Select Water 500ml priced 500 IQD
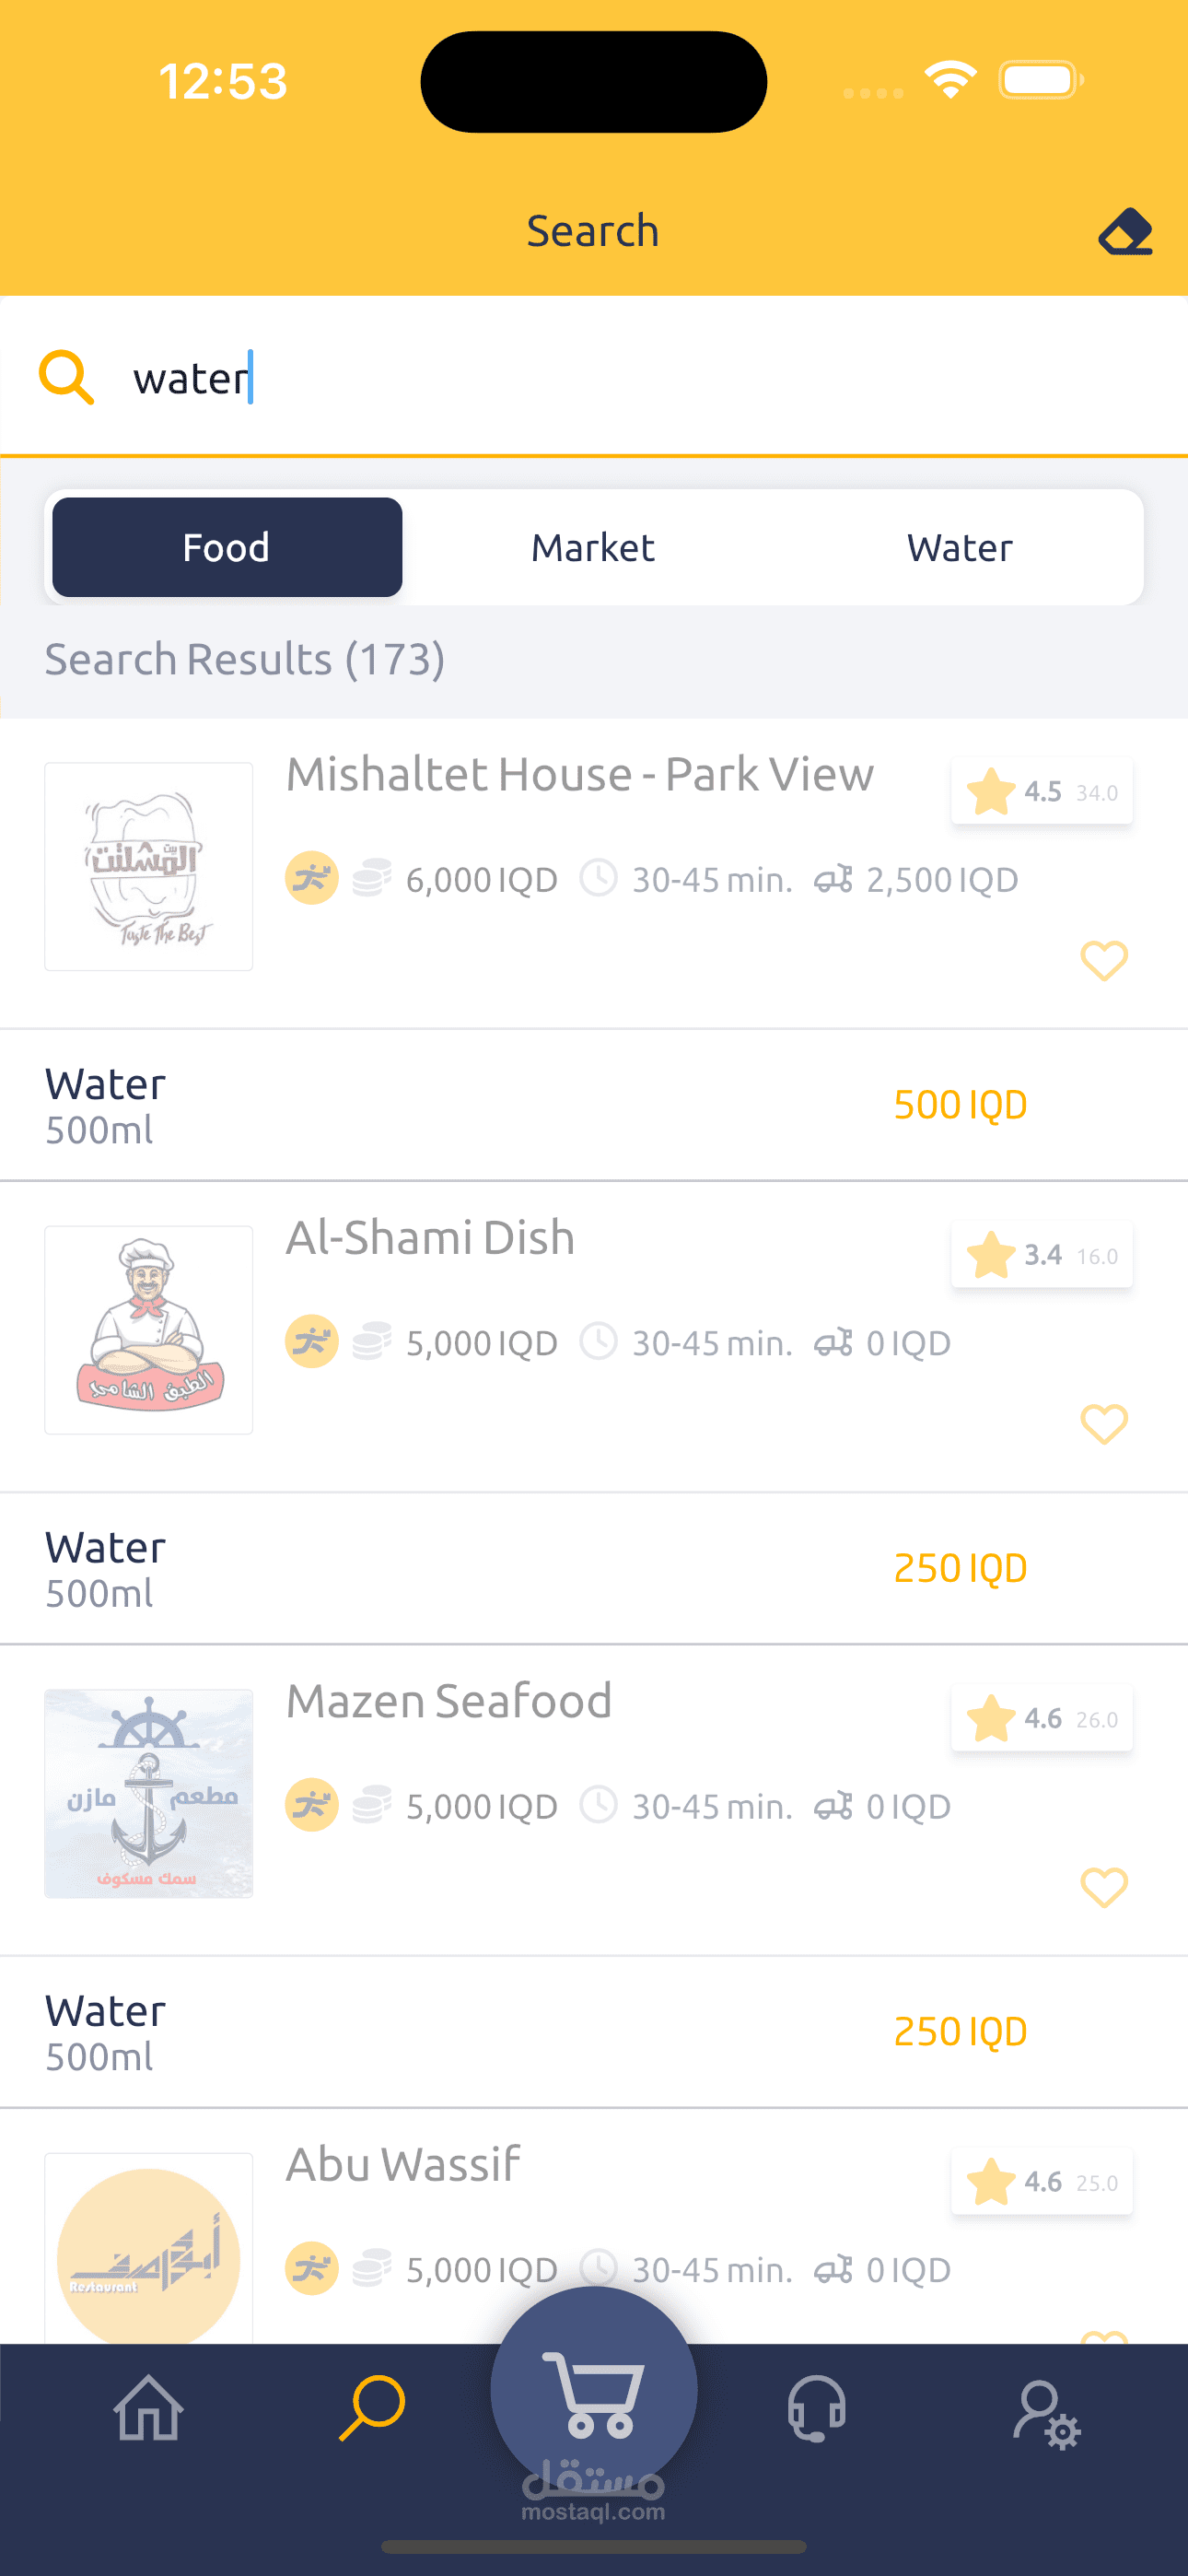This screenshot has width=1188, height=2576. click(x=536, y=1105)
